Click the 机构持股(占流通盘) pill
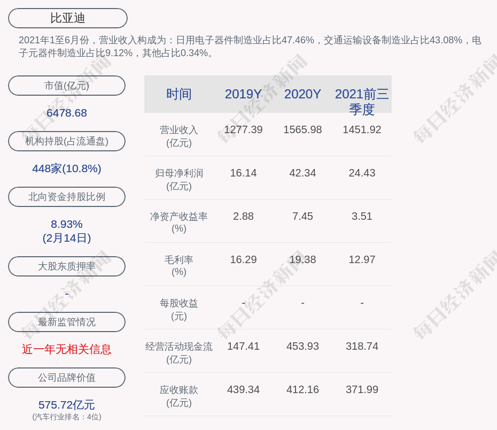The image size is (497, 430). tap(67, 141)
